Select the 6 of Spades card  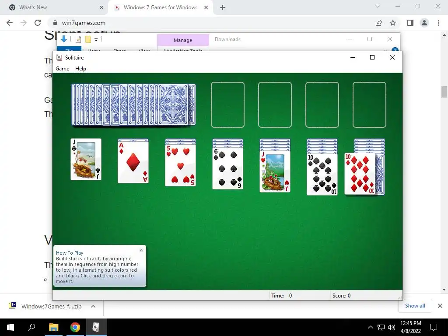[x=227, y=168]
